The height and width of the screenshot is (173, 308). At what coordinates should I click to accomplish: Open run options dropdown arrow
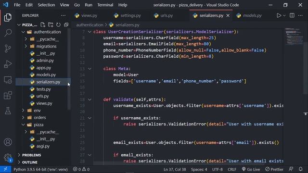(284, 15)
